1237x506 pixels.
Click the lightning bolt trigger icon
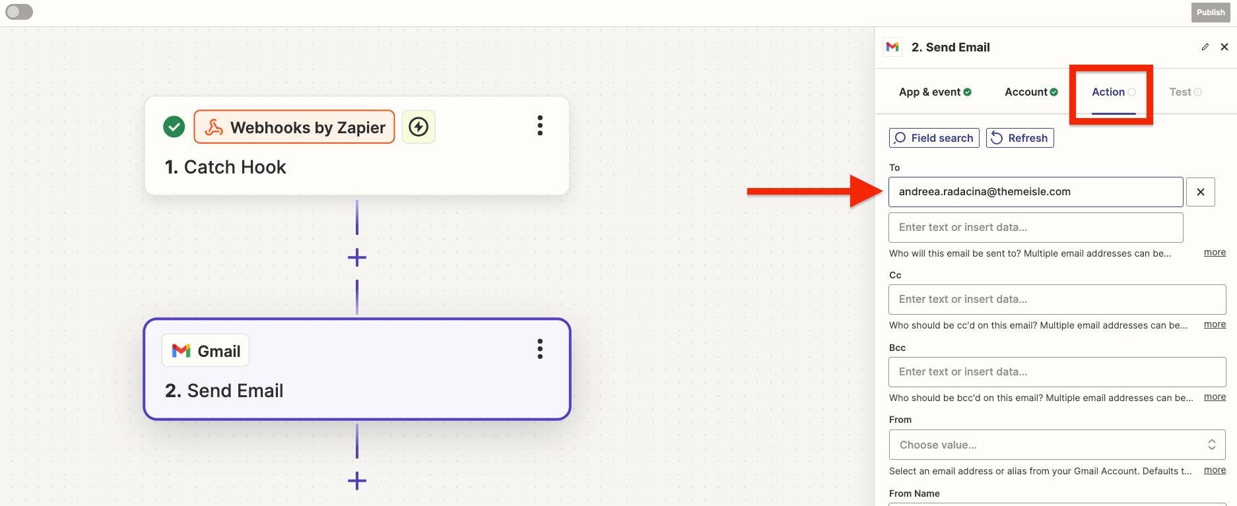(418, 127)
